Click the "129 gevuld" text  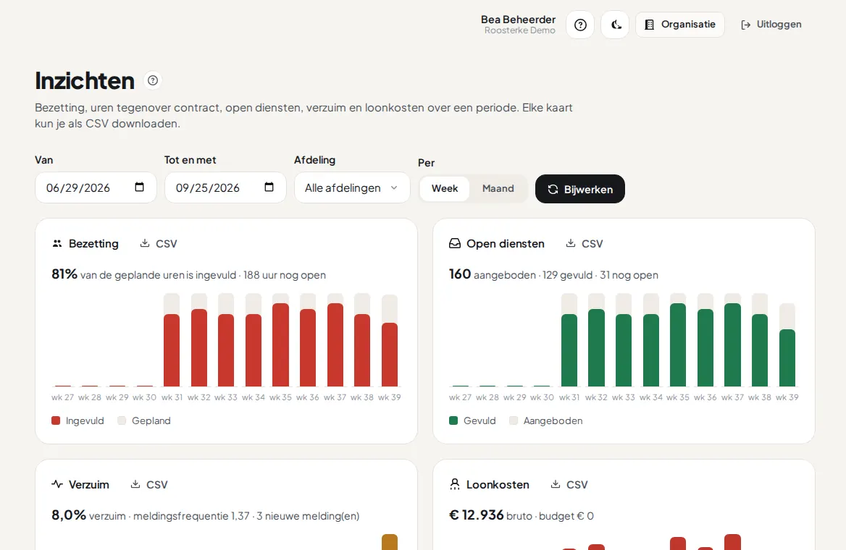[568, 275]
